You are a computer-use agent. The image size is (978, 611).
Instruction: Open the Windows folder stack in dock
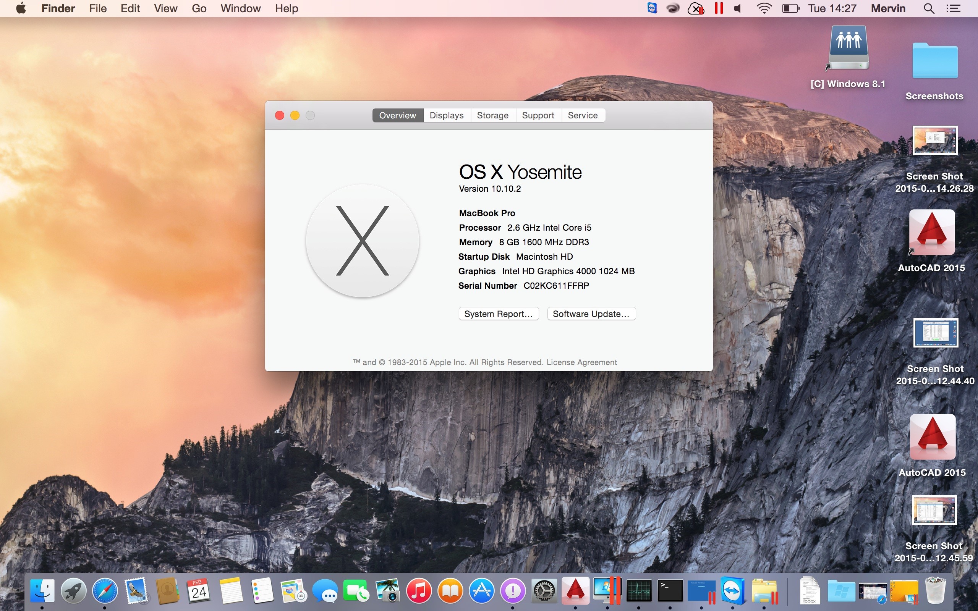tap(841, 592)
